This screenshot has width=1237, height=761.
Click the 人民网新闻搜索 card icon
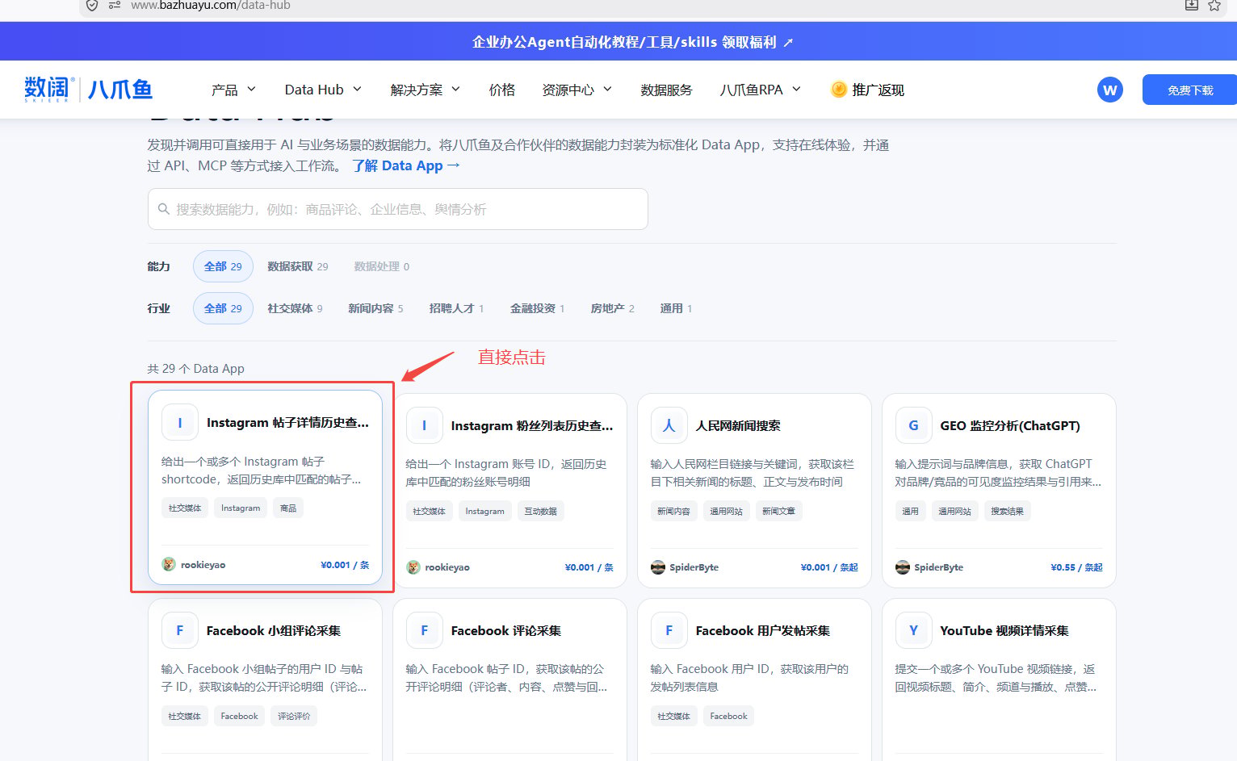coord(669,425)
